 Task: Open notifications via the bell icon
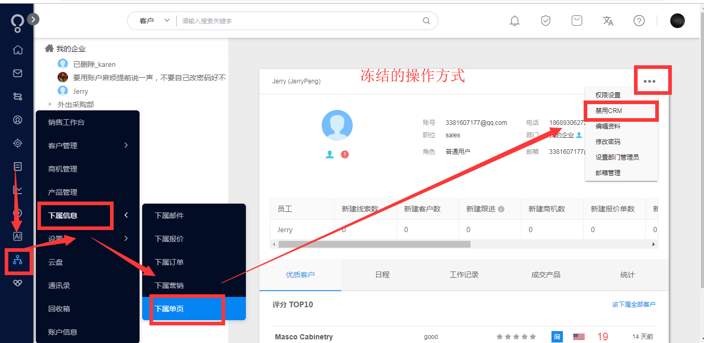(x=514, y=21)
